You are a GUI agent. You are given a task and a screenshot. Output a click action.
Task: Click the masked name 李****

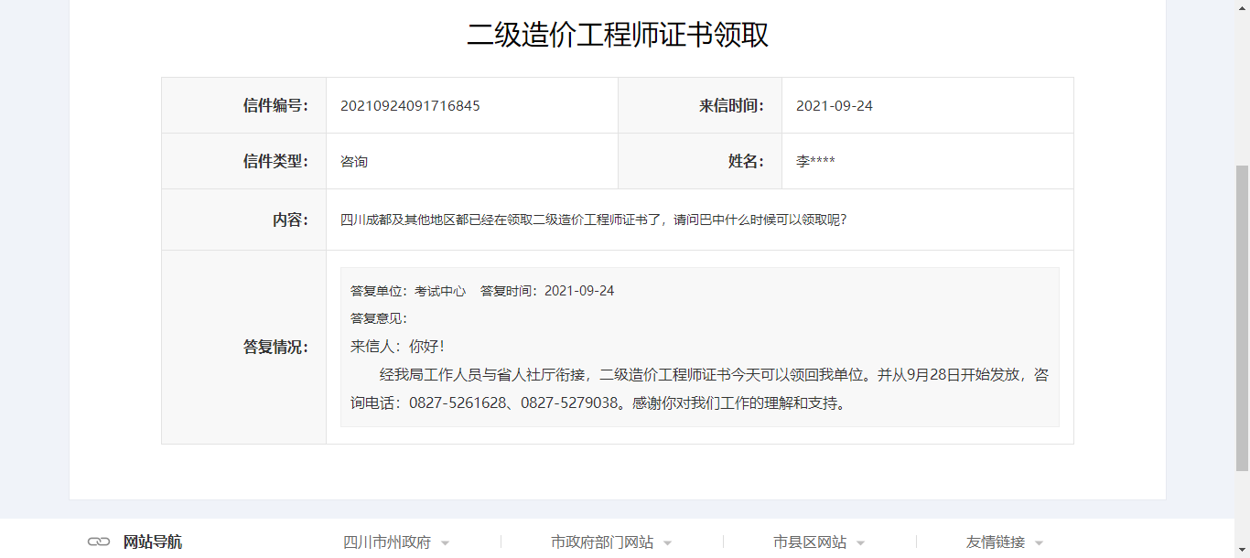[x=814, y=162]
